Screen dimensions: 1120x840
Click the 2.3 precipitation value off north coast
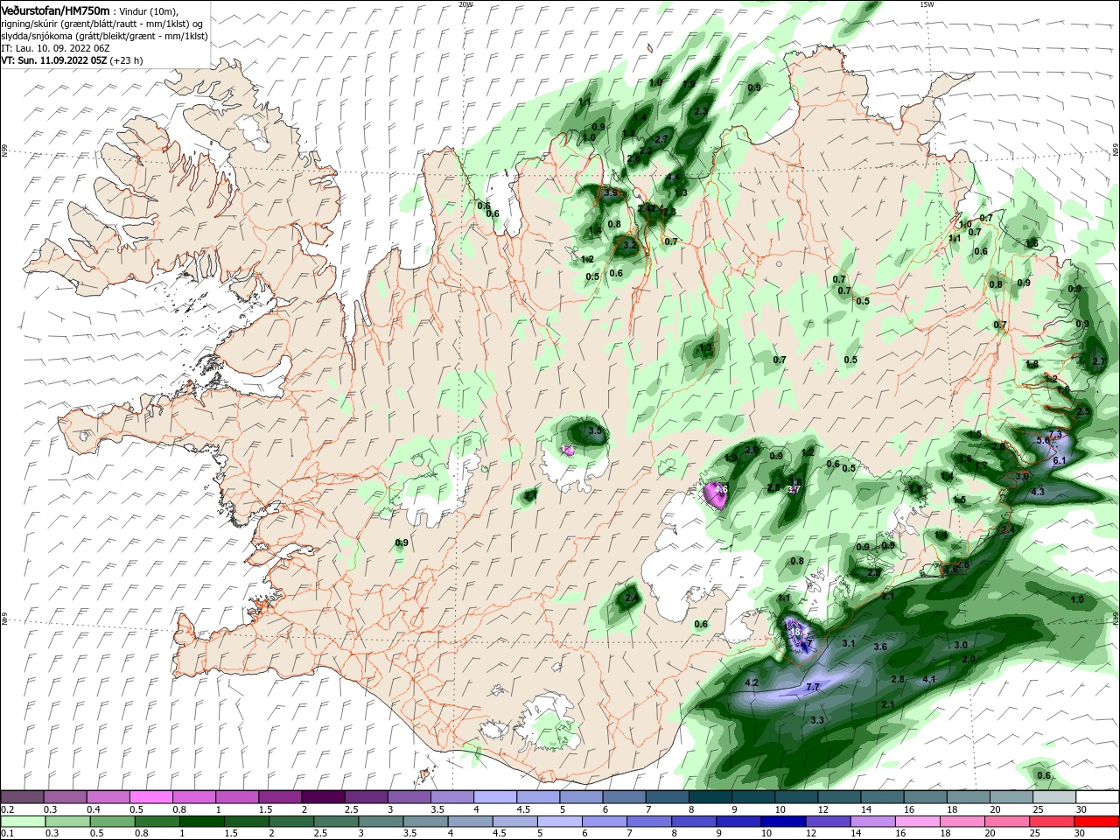click(700, 112)
